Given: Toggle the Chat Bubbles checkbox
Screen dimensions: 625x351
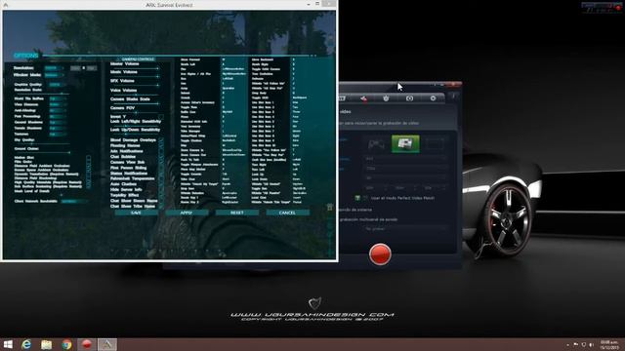Looking at the screenshot, I should point(161,157).
